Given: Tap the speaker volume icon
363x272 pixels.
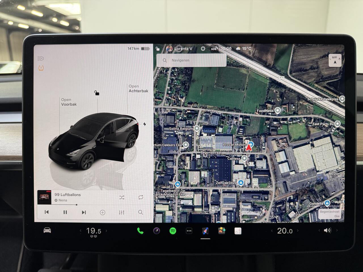Looking at the screenshot, I should click(327, 230).
